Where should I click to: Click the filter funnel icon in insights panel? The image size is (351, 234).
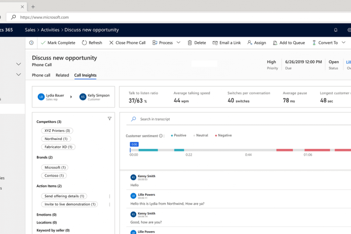109,118
